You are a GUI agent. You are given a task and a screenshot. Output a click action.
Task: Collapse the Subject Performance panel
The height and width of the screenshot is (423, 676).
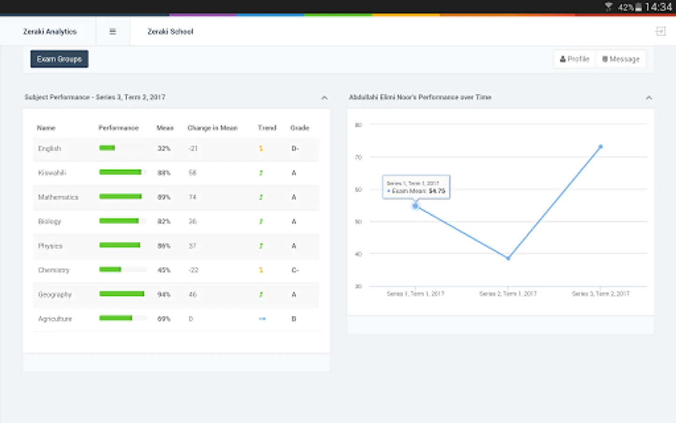tap(324, 98)
